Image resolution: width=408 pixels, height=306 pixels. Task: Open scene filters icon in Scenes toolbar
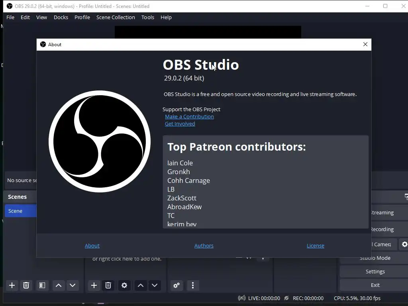[42, 285]
